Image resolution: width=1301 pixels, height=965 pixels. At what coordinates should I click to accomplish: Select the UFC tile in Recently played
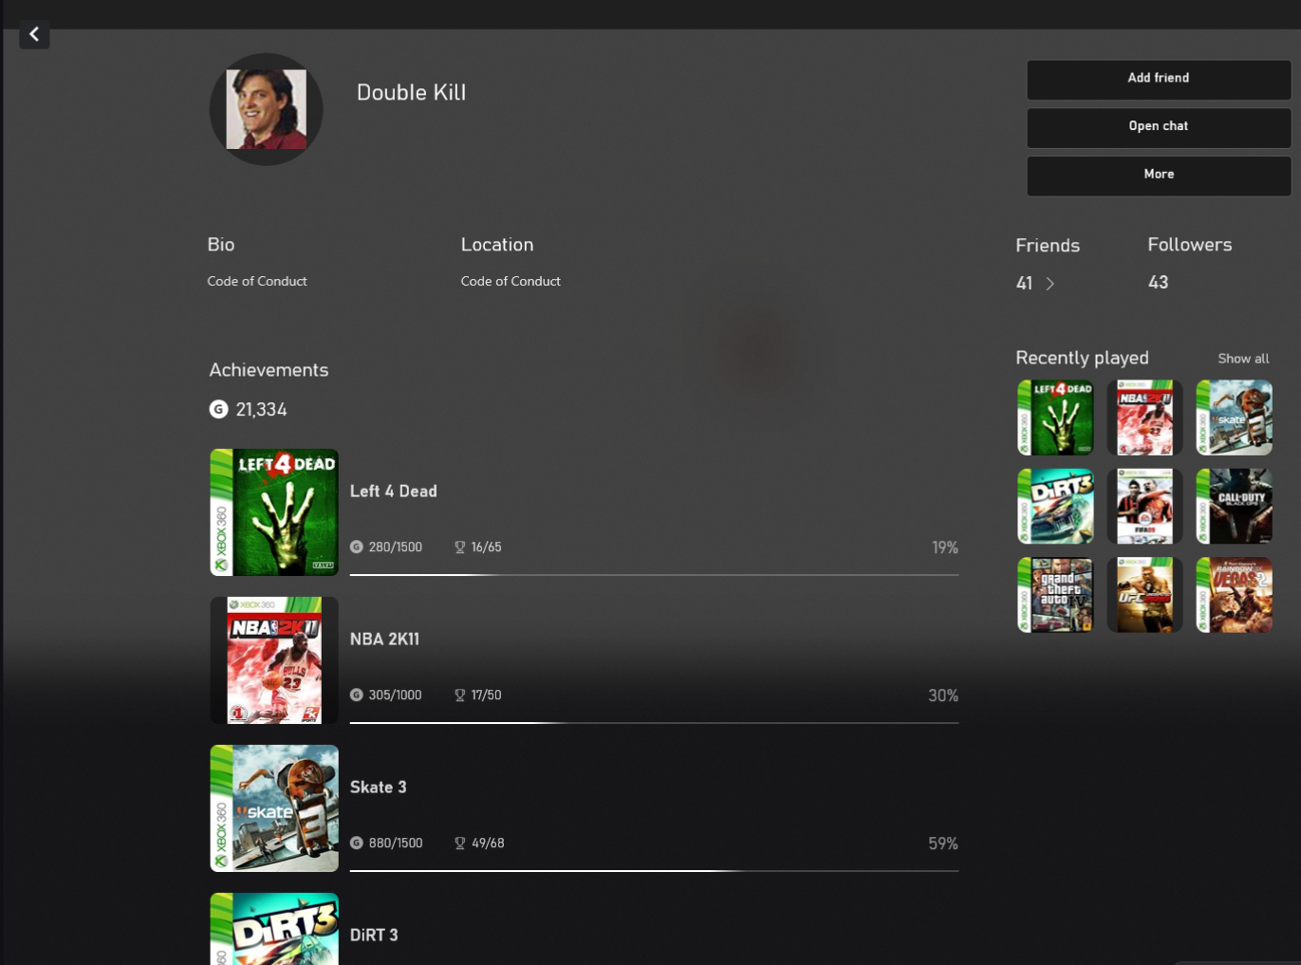[1144, 595]
